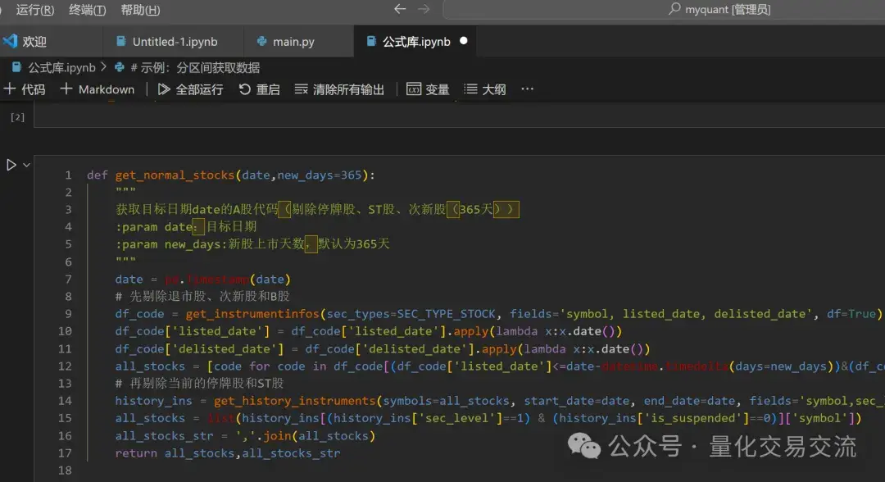Open the run cell dropdown chevron
This screenshot has height=482, width=885.
26,165
